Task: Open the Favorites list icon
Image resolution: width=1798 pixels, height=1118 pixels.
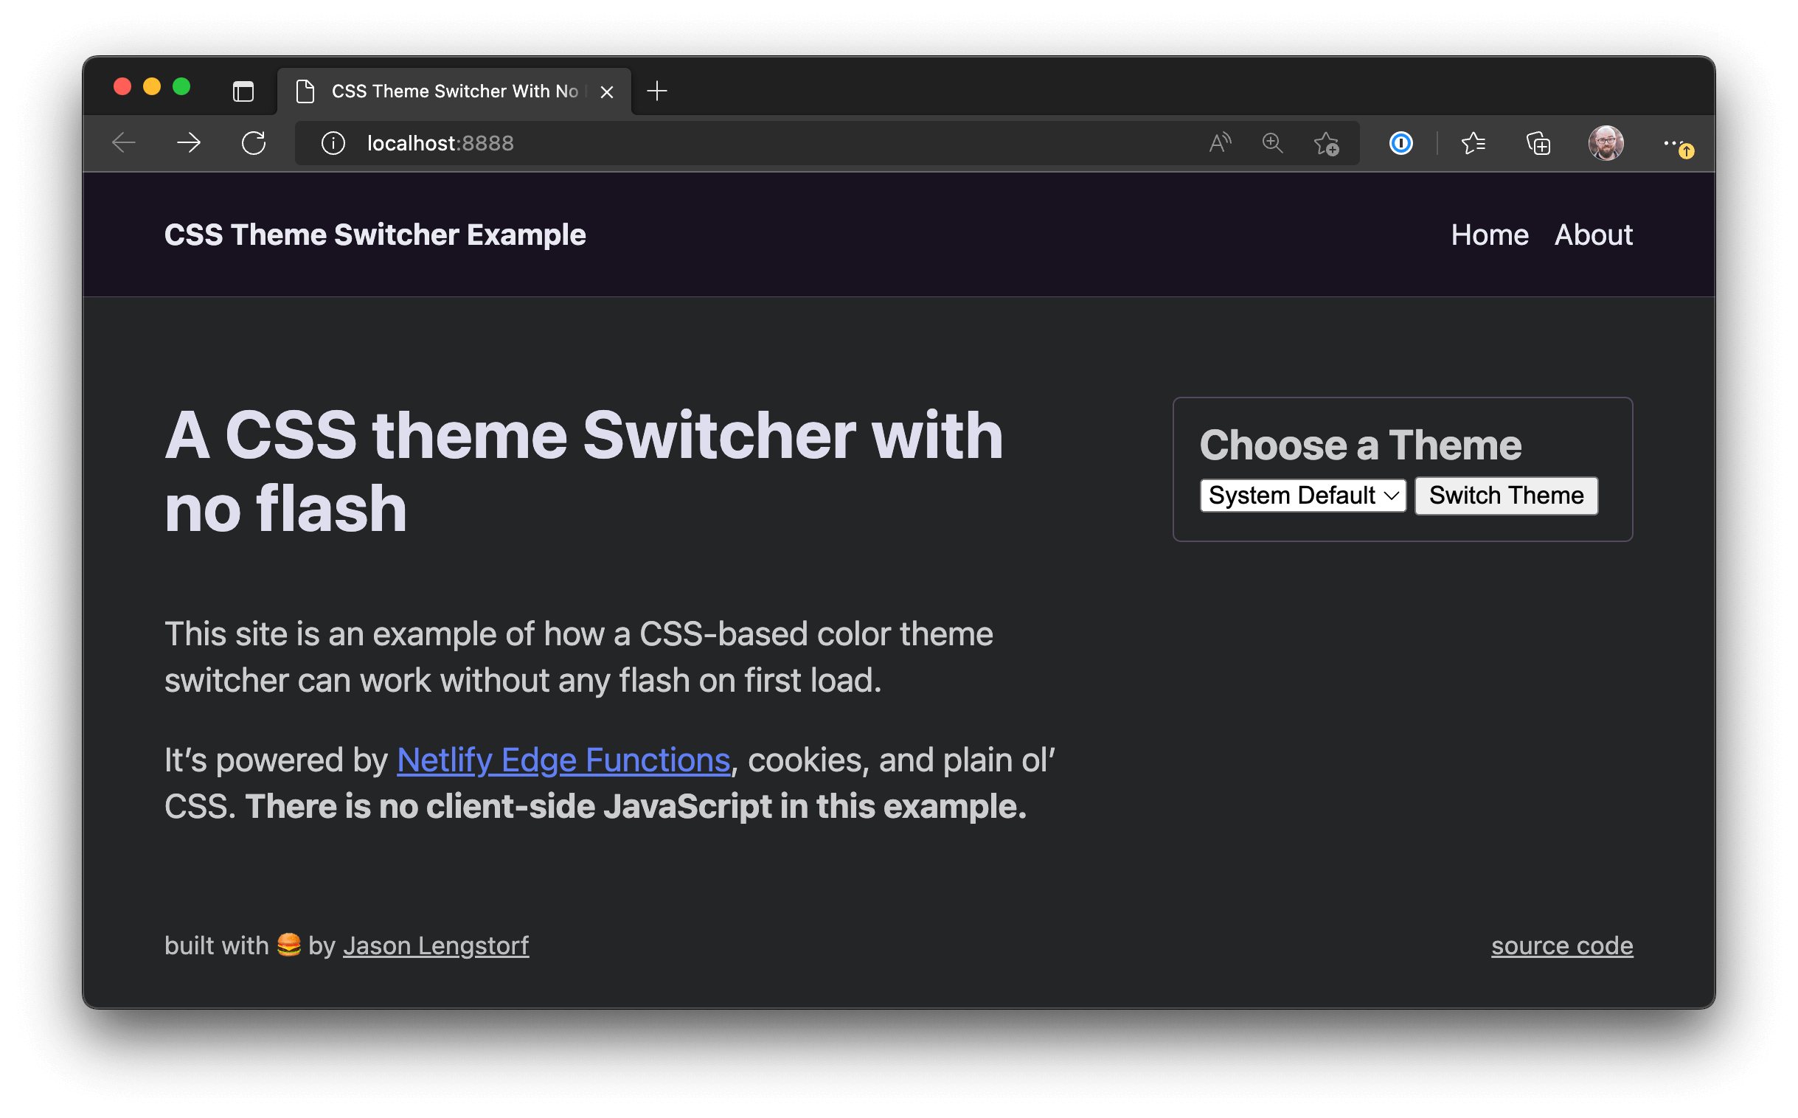Action: tap(1473, 143)
